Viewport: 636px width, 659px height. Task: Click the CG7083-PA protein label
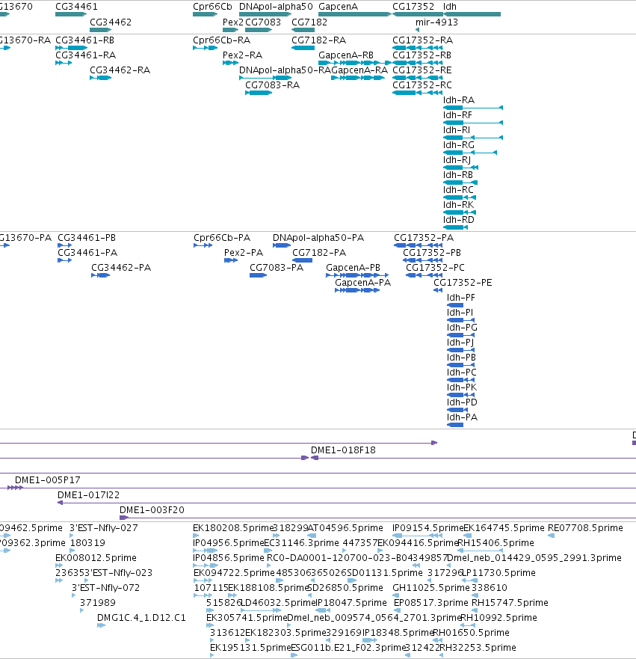tap(277, 267)
